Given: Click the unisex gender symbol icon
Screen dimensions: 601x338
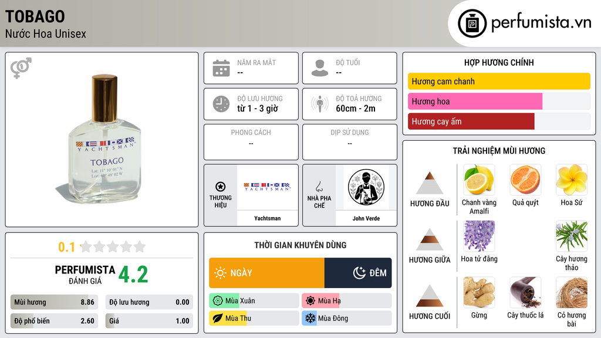Looking at the screenshot, I should coord(21,68).
